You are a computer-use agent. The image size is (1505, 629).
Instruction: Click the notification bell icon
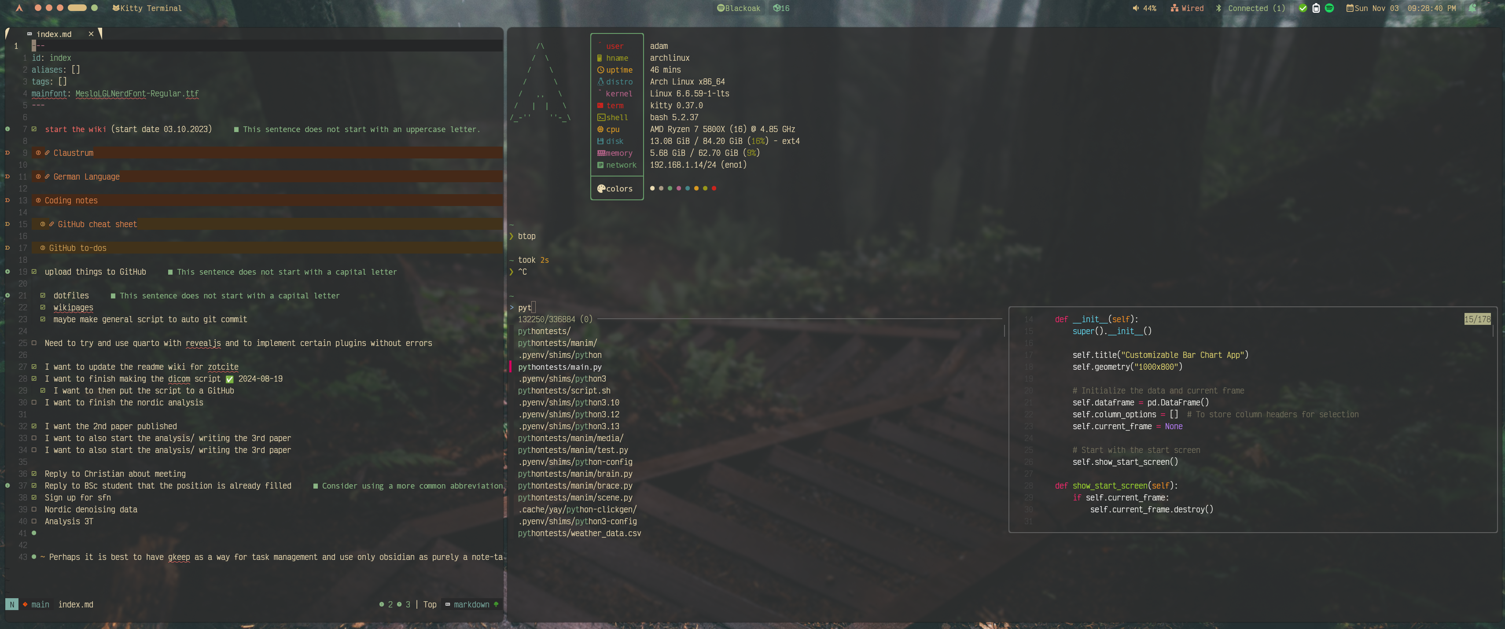[x=1472, y=8]
